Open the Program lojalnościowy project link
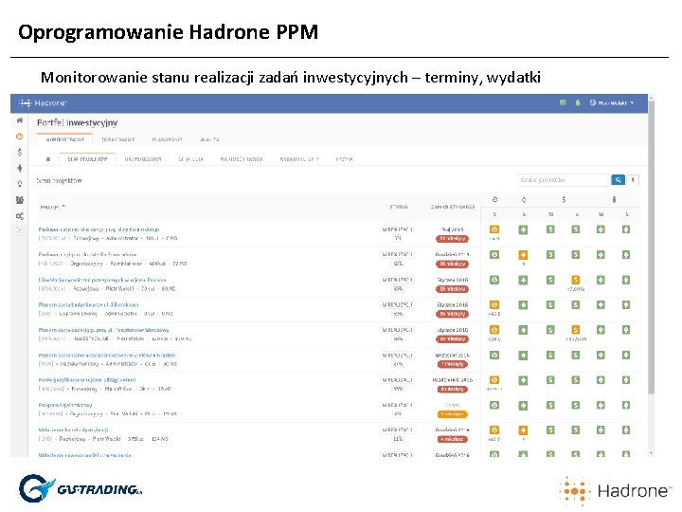The height and width of the screenshot is (512, 682). (x=65, y=405)
